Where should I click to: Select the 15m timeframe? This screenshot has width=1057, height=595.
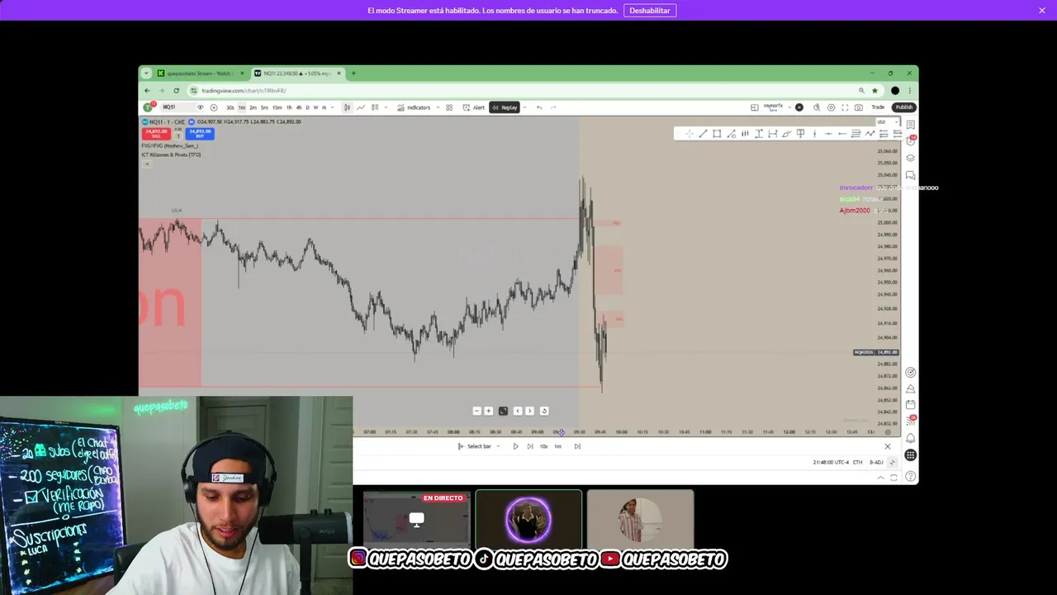click(x=277, y=107)
